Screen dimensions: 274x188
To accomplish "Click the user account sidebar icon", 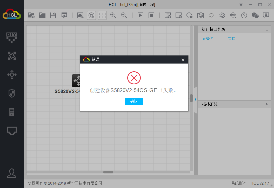I will tap(12, 173).
